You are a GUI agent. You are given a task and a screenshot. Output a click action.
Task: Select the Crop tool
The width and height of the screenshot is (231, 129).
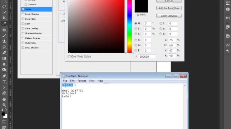tap(4, 18)
